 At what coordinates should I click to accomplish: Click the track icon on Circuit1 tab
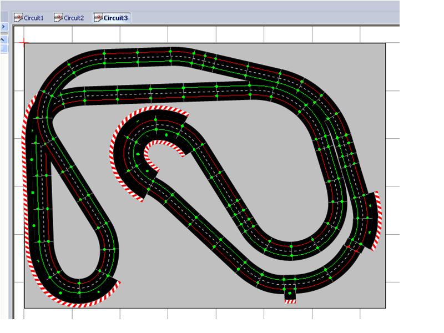(18, 18)
